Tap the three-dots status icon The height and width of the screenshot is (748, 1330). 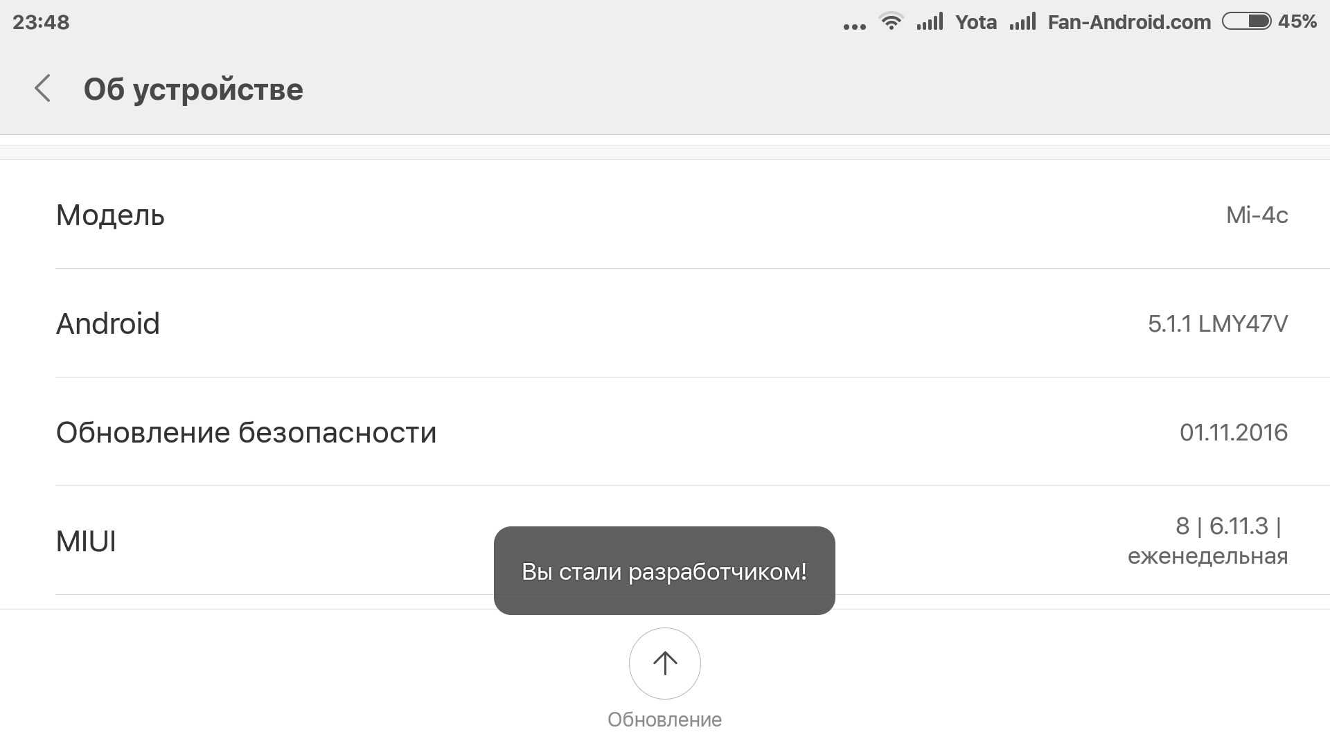click(x=854, y=26)
